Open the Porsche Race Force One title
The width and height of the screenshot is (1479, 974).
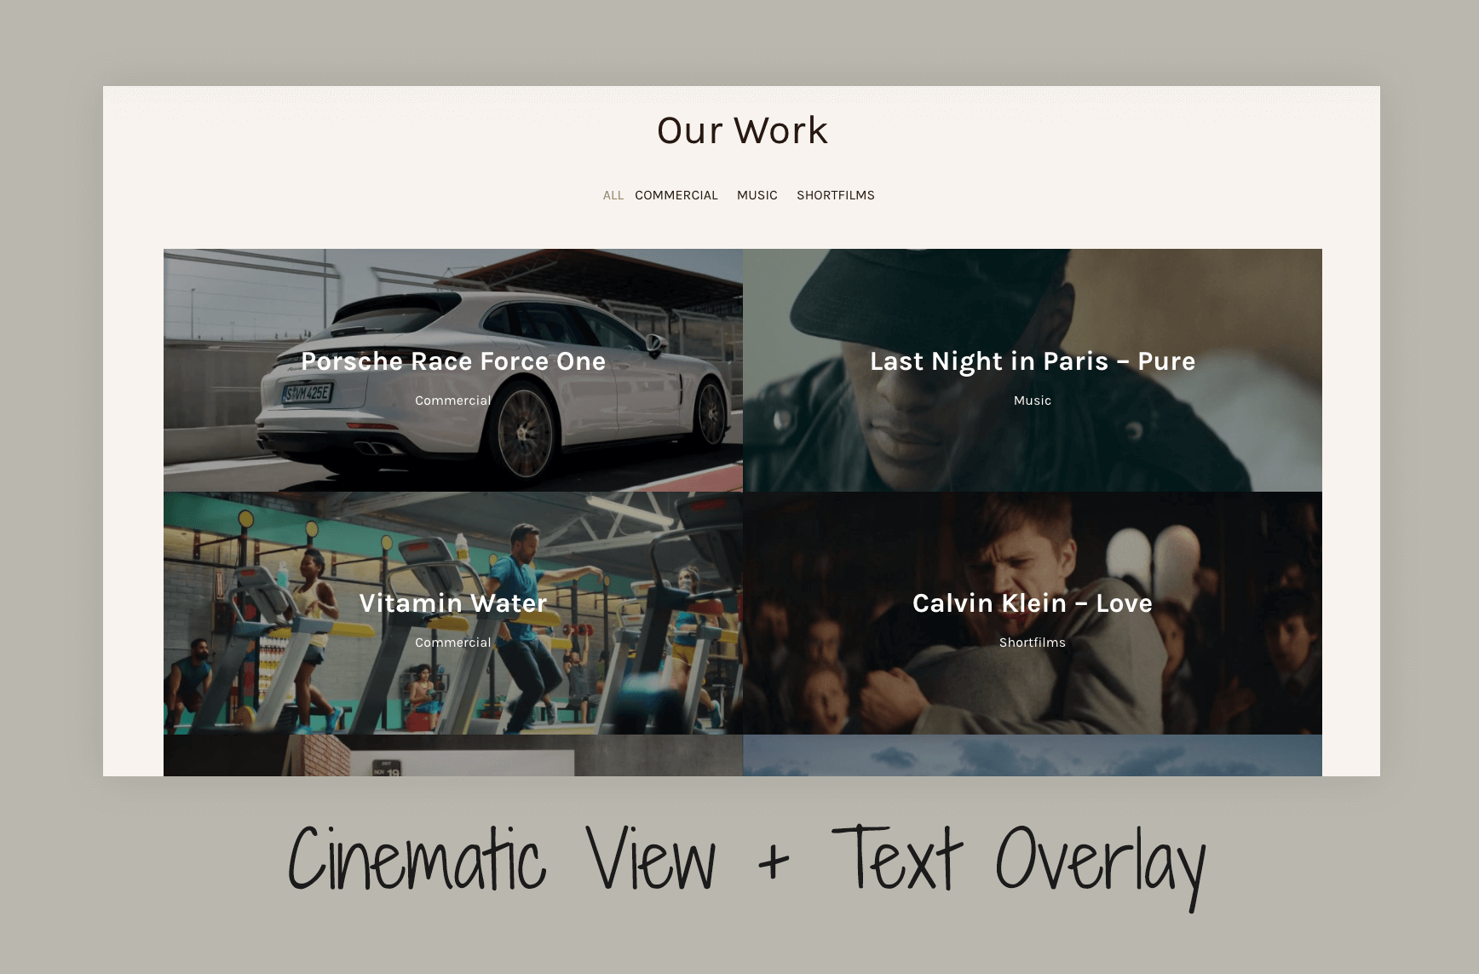tap(452, 361)
